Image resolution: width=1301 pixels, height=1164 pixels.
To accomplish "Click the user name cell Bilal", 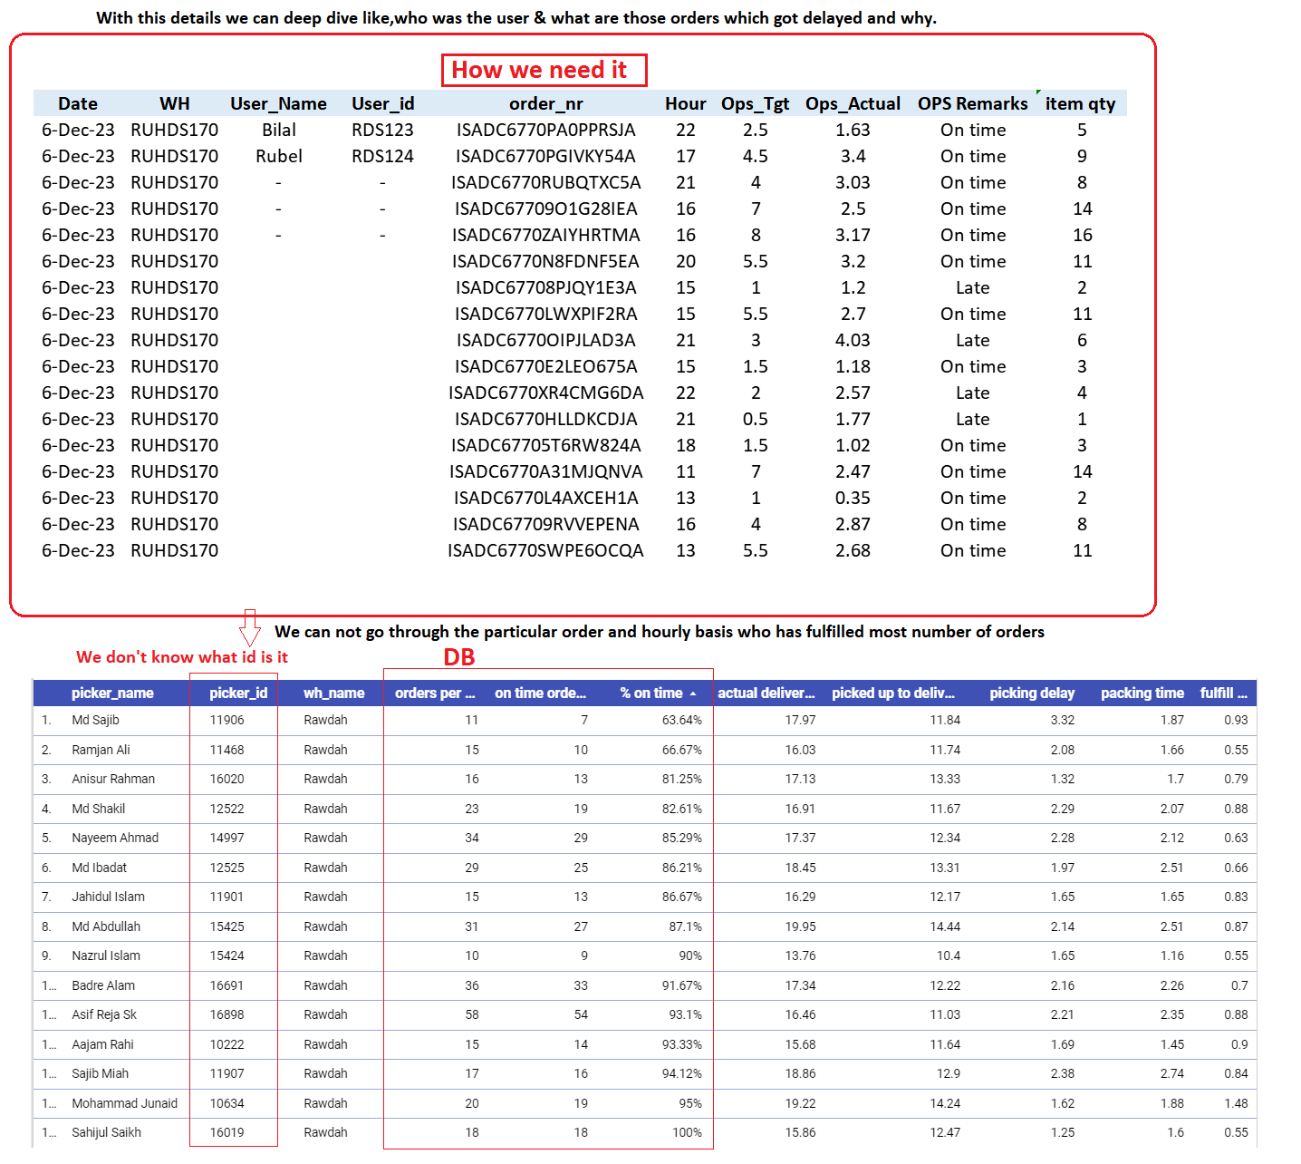I will [279, 130].
